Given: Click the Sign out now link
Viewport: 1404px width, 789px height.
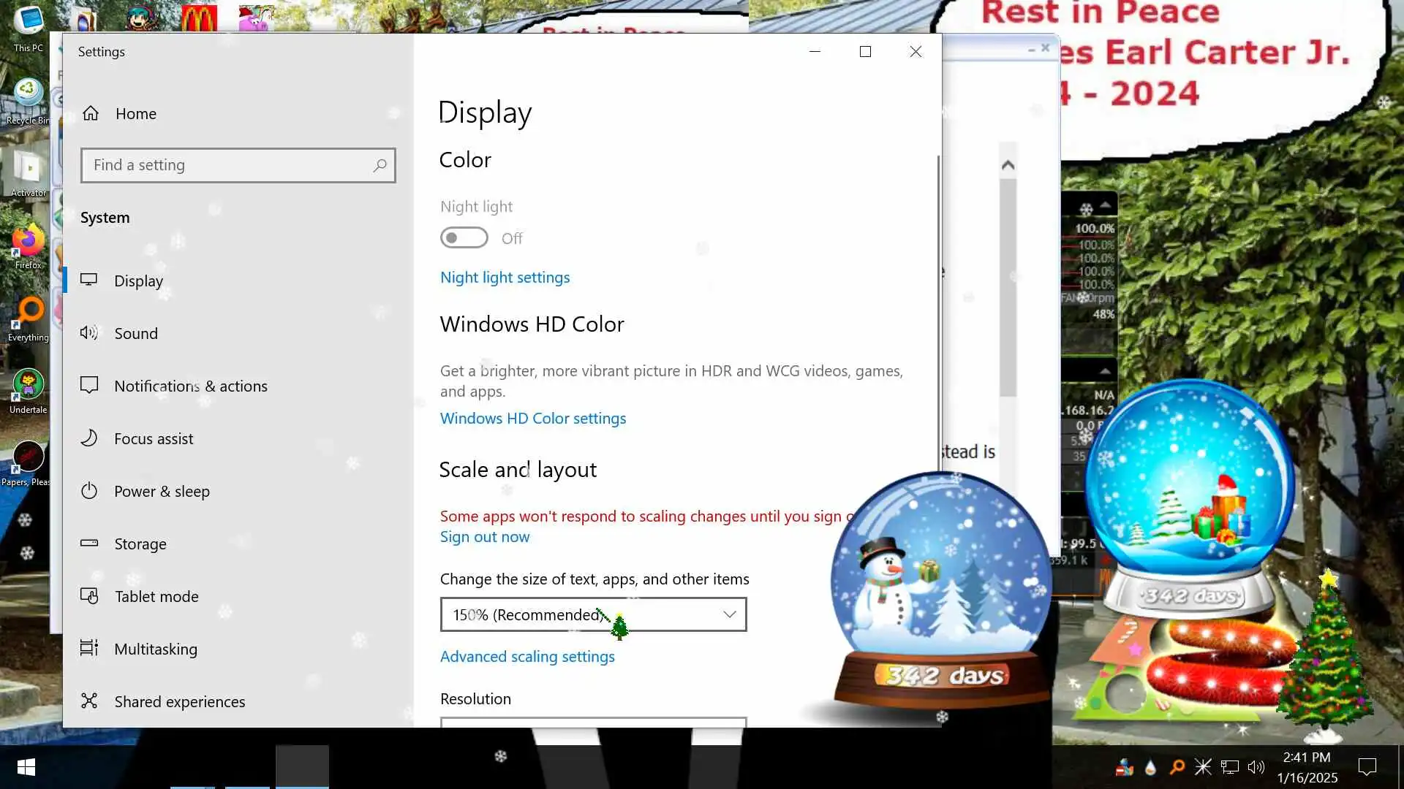Looking at the screenshot, I should [485, 537].
